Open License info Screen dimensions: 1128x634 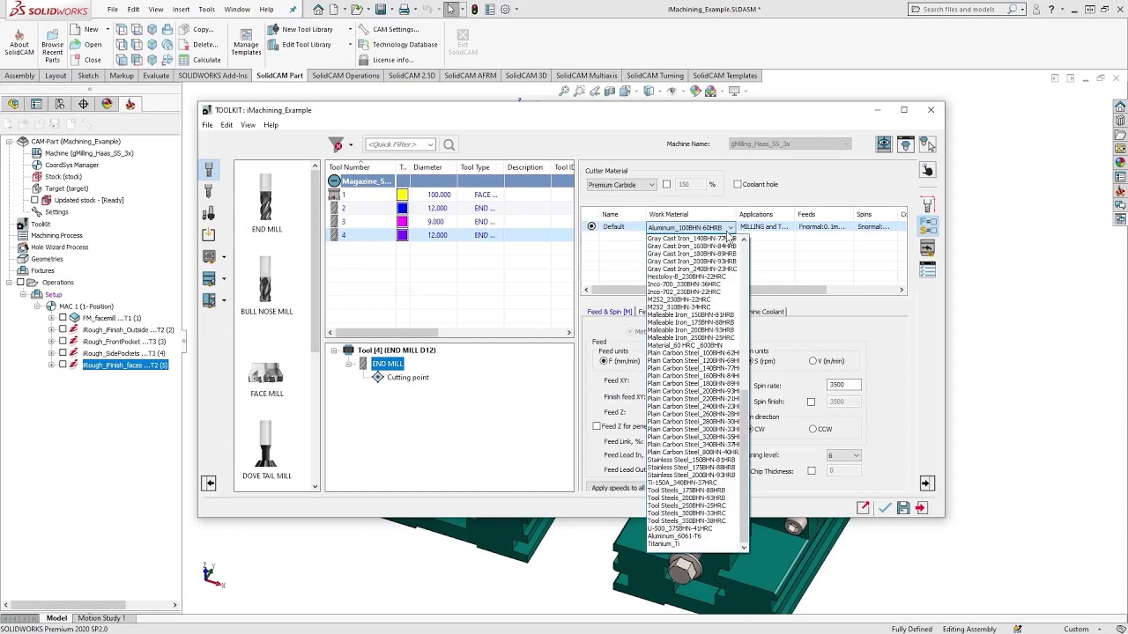point(387,60)
